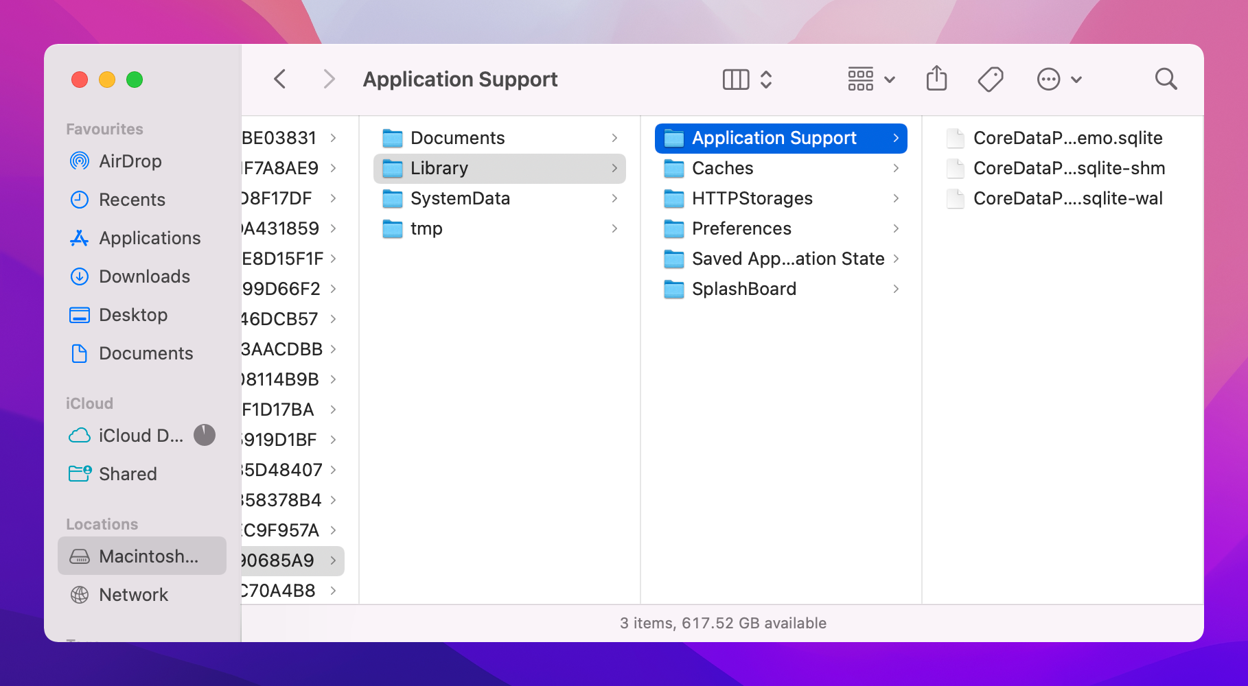Select the SystemData folder
Image resolution: width=1248 pixels, height=686 pixels.
click(x=460, y=198)
